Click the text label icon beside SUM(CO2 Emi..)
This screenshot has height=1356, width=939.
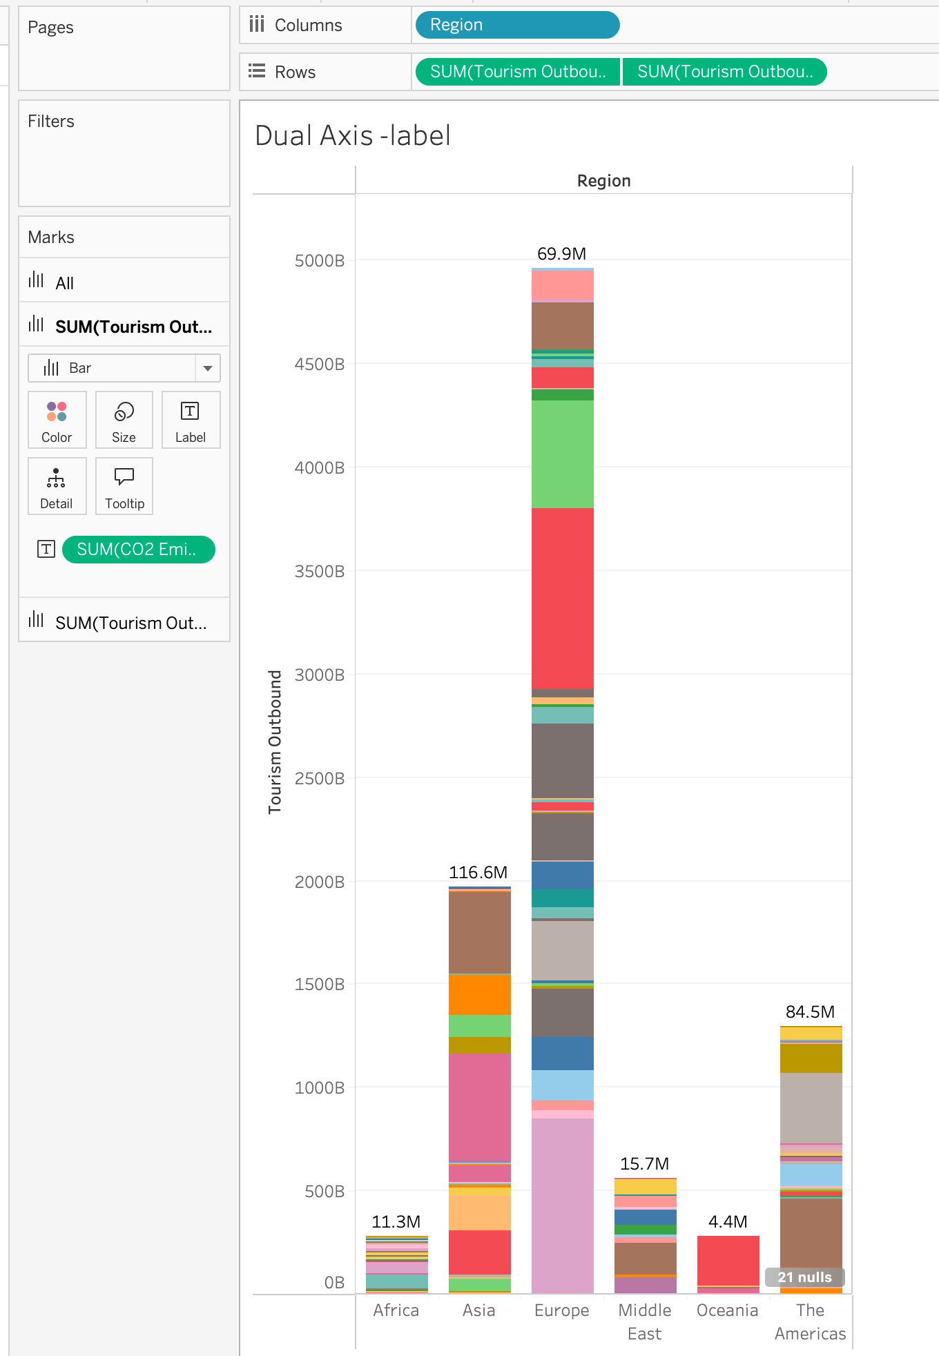pos(46,549)
